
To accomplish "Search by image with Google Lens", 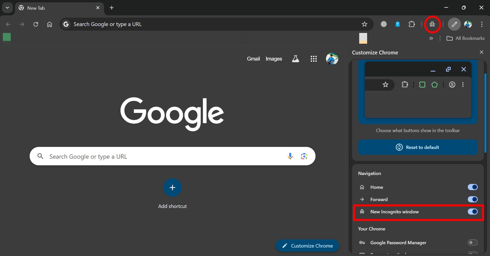I will [304, 156].
